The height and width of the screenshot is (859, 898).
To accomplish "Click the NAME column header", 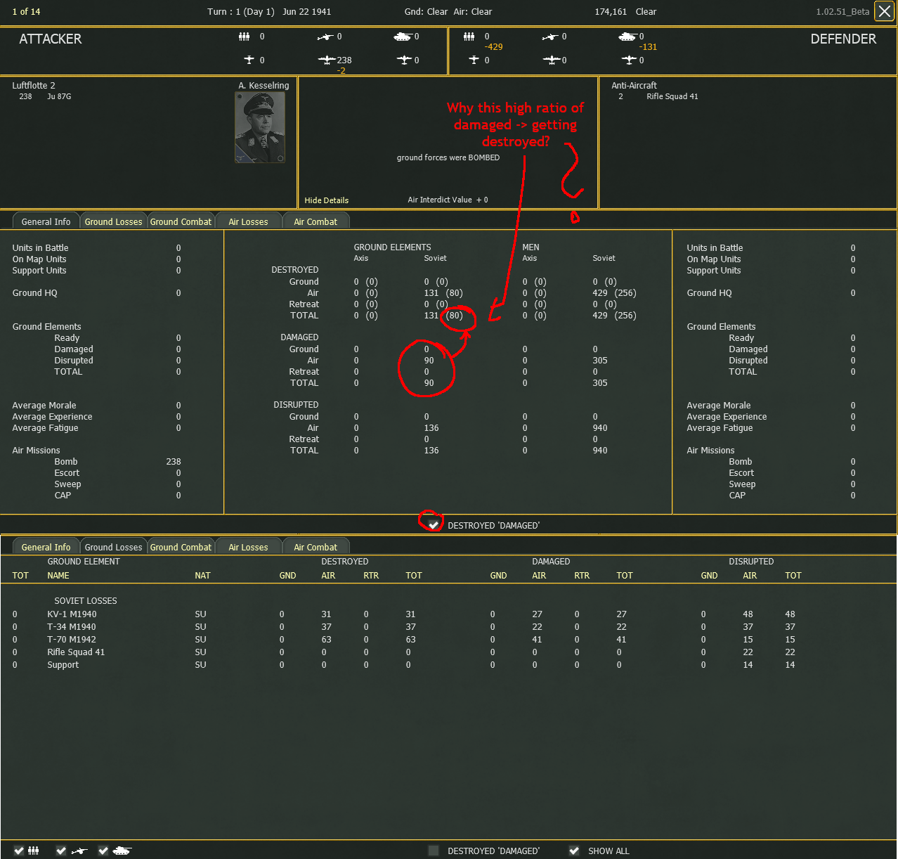I will coord(58,575).
